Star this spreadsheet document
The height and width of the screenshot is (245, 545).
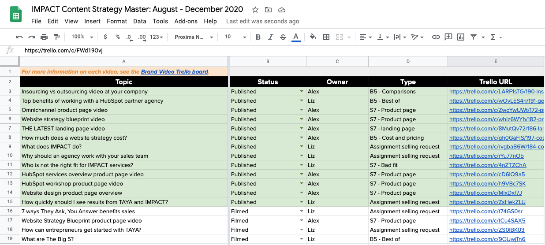(255, 10)
